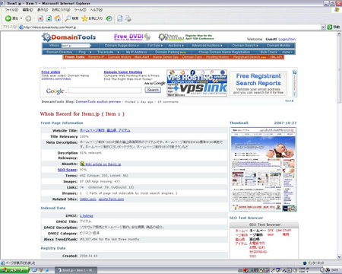This screenshot has width=342, height=274.
Task: Open the Tools menu in menu bar
Action: (x=80, y=10)
